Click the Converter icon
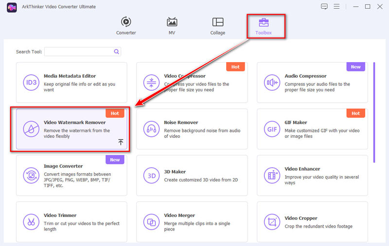The height and width of the screenshot is (246, 389). click(x=126, y=22)
